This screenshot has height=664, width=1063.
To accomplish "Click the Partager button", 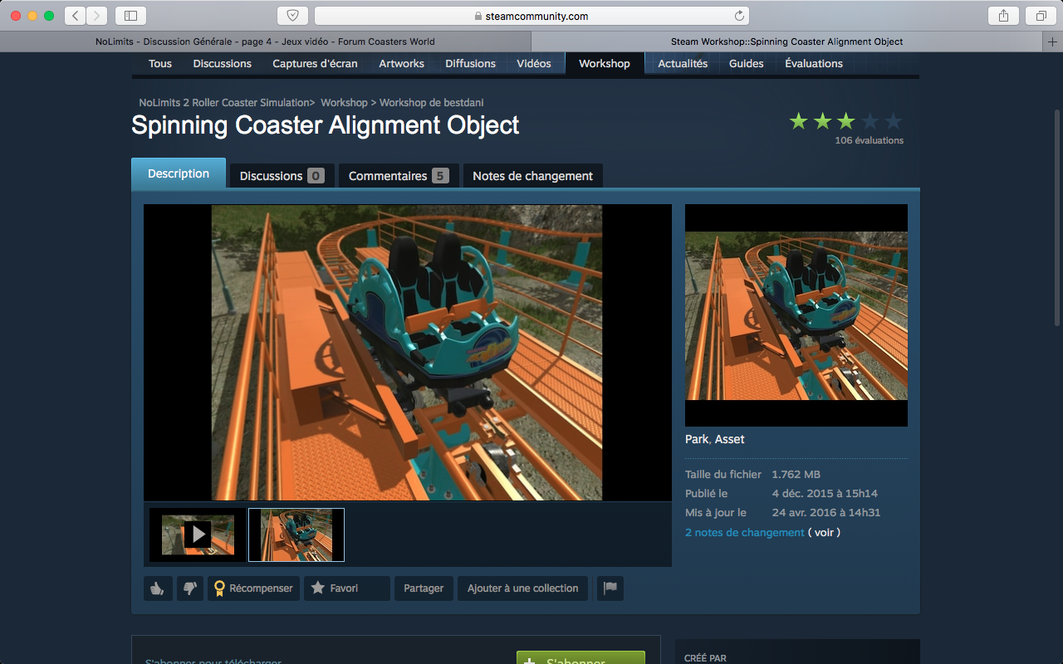I will point(424,588).
